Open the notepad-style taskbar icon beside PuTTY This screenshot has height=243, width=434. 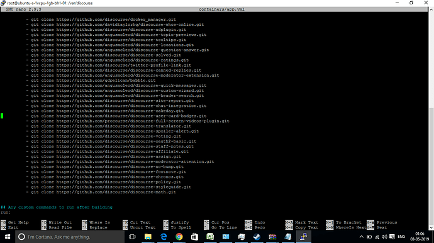click(x=288, y=237)
